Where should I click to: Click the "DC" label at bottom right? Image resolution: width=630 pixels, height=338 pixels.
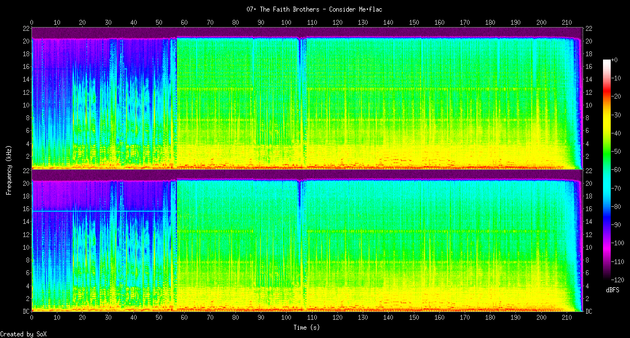pos(589,312)
